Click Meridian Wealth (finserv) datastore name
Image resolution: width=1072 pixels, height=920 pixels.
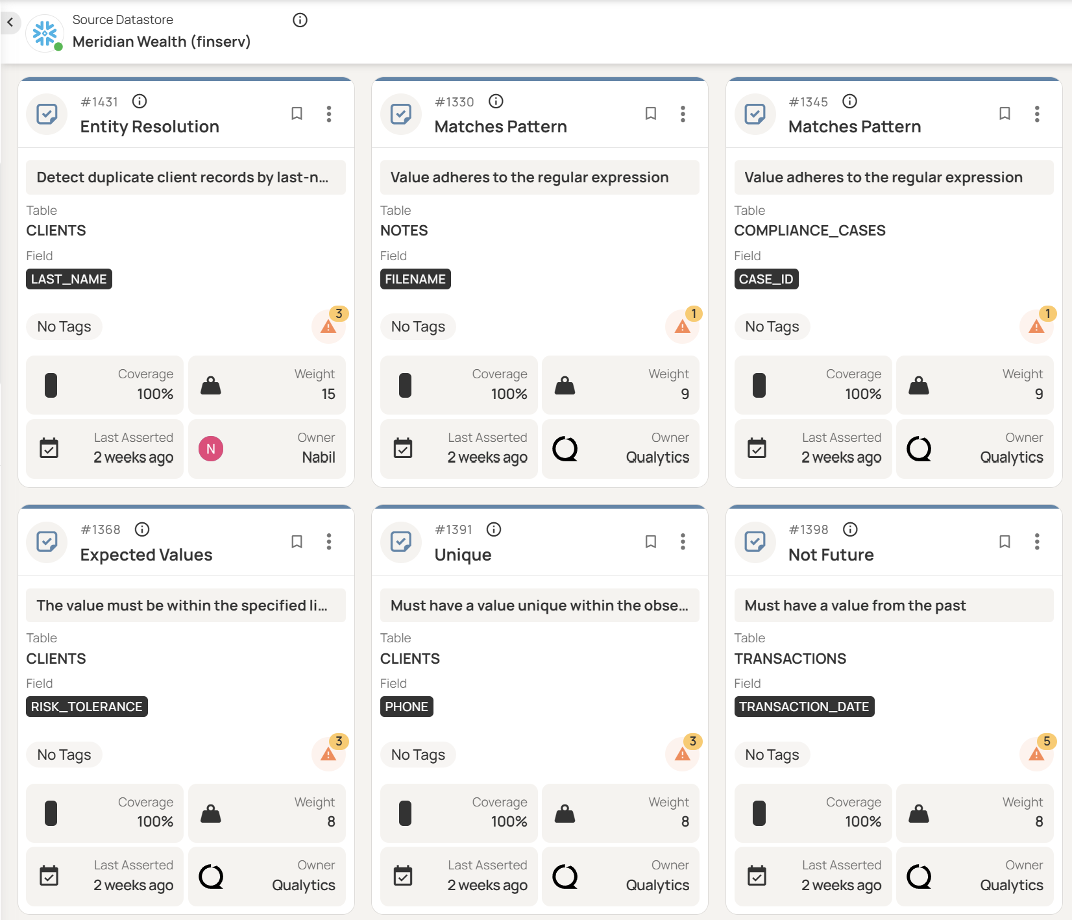tap(162, 42)
